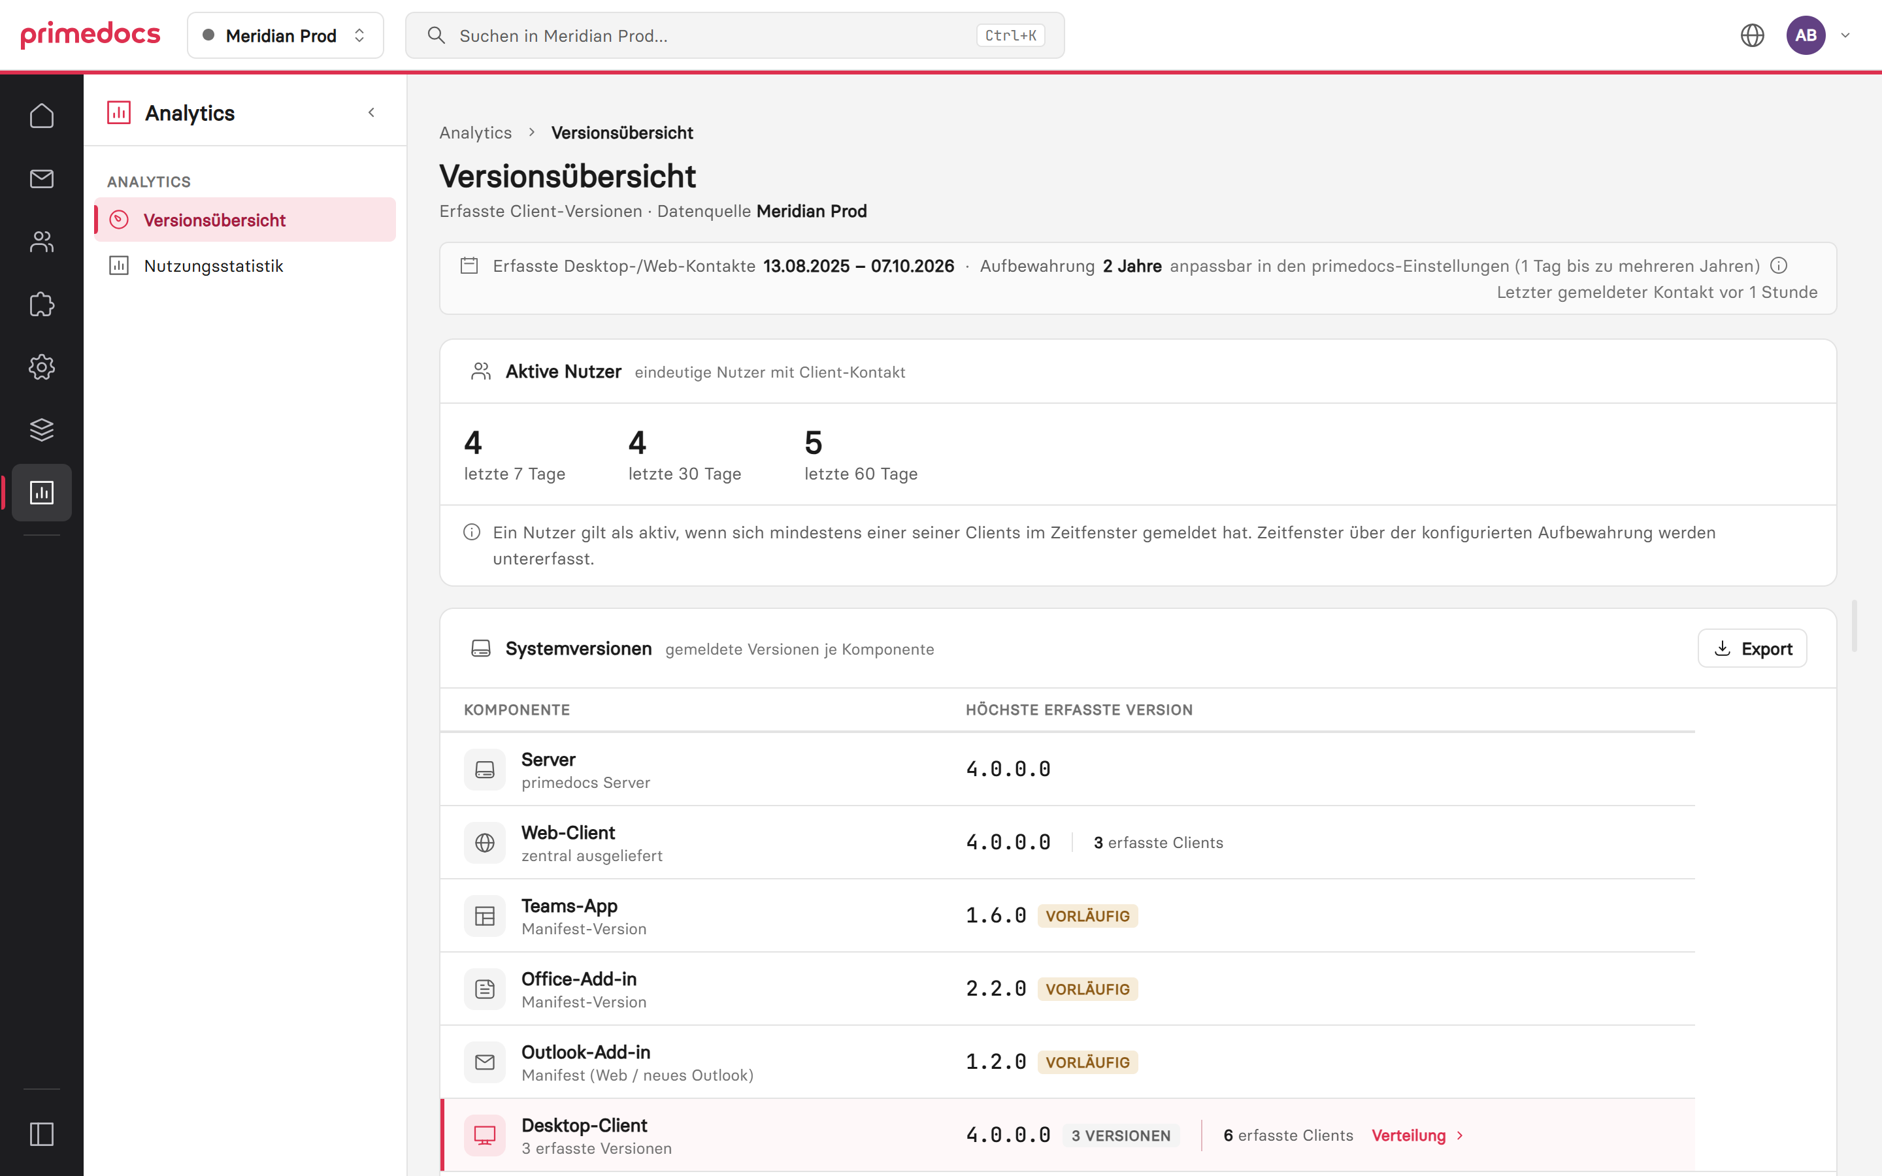Screen dimensions: 1882x1176
Task: Select Nutzungsstatistik in the Analytics menu
Action: pyautogui.click(x=245, y=266)
